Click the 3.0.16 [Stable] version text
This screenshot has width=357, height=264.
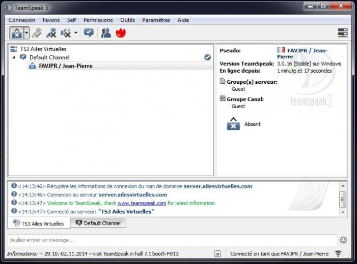point(309,64)
